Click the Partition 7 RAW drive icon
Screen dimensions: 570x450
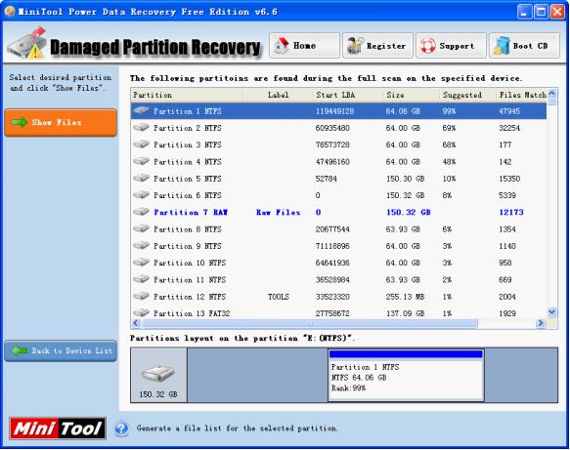tap(141, 212)
